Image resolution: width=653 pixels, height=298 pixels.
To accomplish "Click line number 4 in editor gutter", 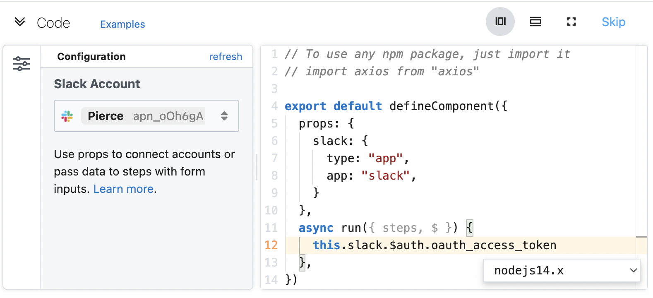I will (274, 106).
